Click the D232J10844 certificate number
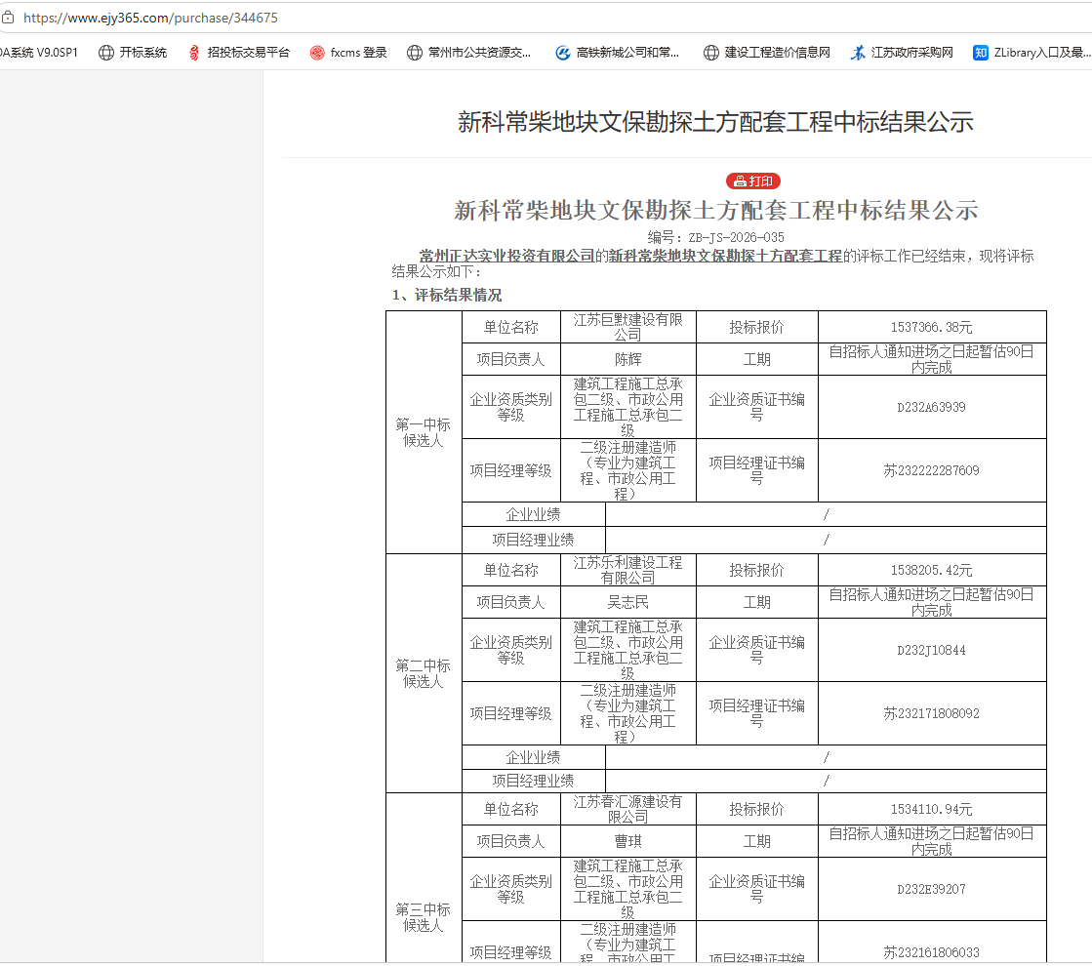The image size is (1092, 966). (x=932, y=651)
